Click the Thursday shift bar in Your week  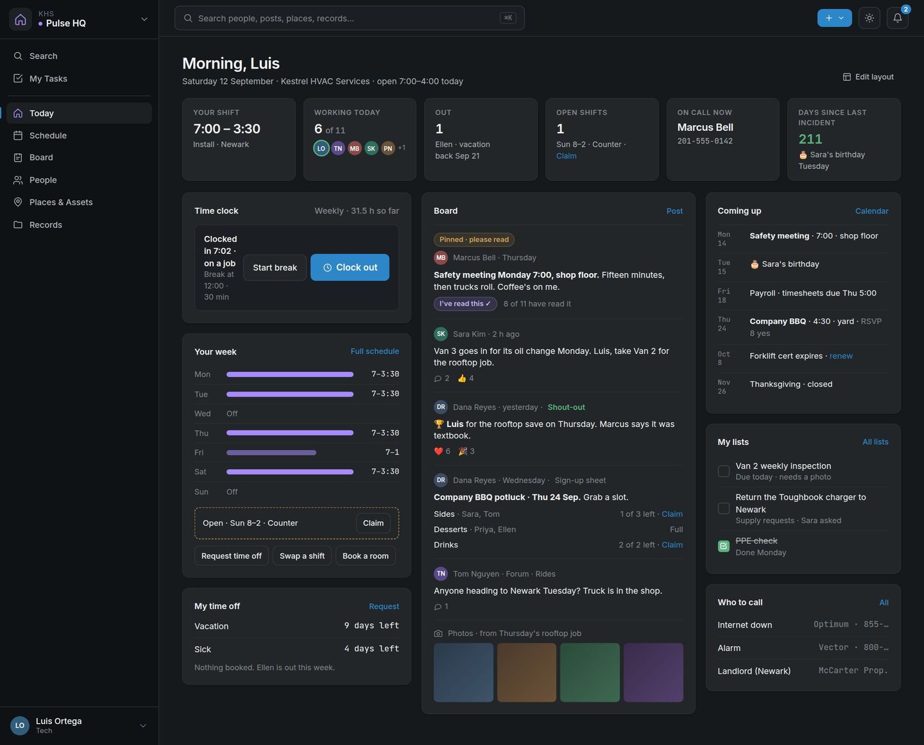290,433
